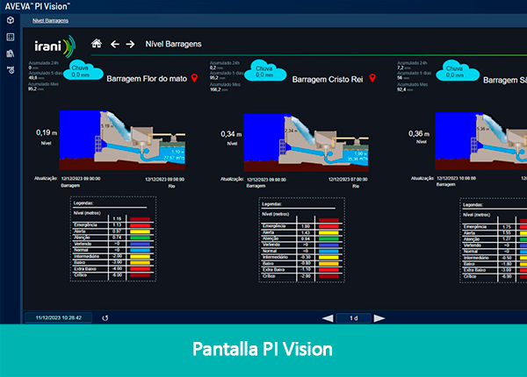Screen dimensions: 527x377
Task: Open the Nível Barragens breadcrumb link
Action: click(50, 21)
